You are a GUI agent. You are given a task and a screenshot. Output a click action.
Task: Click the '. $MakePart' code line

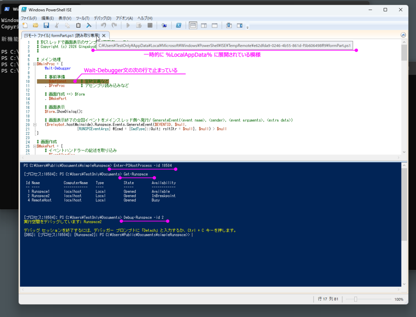click(x=55, y=98)
